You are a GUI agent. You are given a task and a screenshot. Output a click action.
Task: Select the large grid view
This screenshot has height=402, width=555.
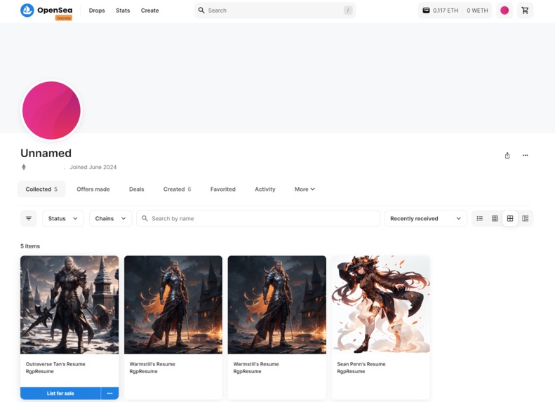pos(510,218)
